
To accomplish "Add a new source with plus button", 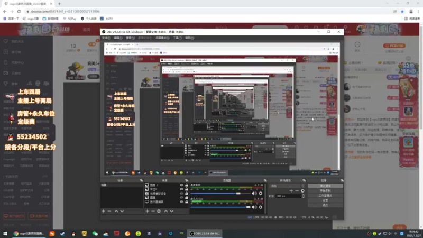I will [x=148, y=211].
